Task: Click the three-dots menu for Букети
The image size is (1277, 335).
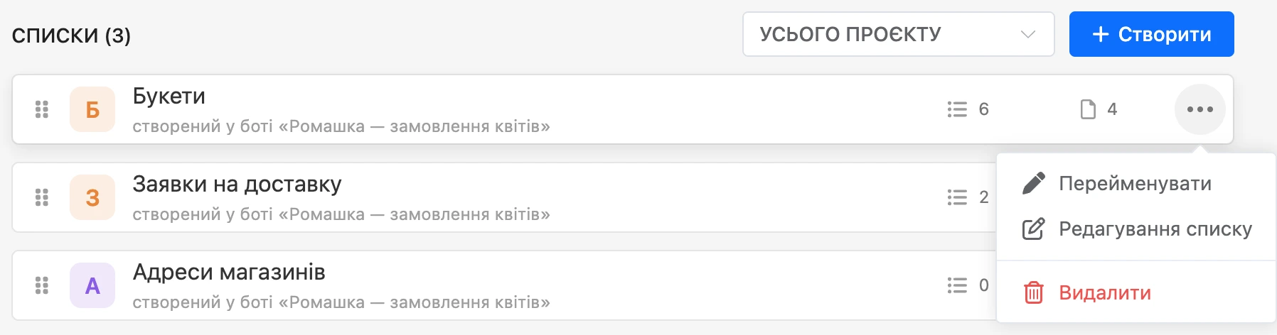Action: pyautogui.click(x=1199, y=109)
